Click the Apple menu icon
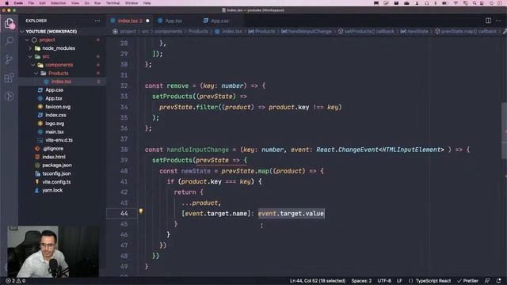The image size is (507, 285). pyautogui.click(x=6, y=3)
